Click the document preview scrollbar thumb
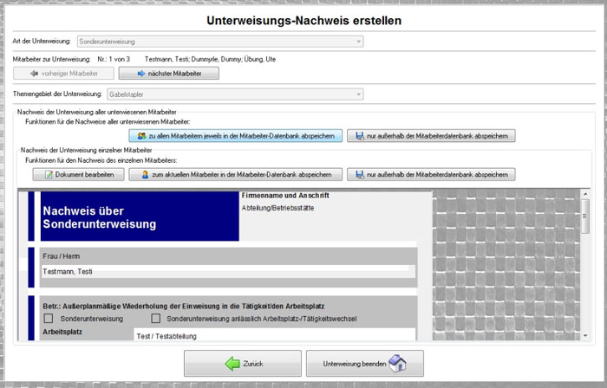The image size is (607, 388). tap(585, 217)
